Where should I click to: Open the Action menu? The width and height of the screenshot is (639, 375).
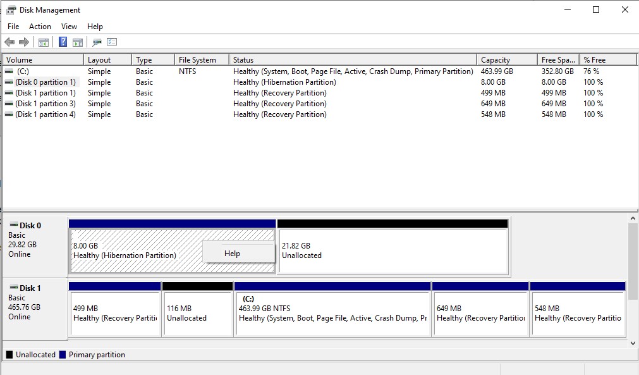click(40, 27)
